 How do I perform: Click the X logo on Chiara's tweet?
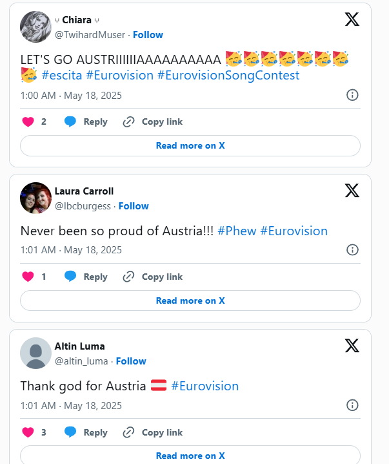click(352, 19)
